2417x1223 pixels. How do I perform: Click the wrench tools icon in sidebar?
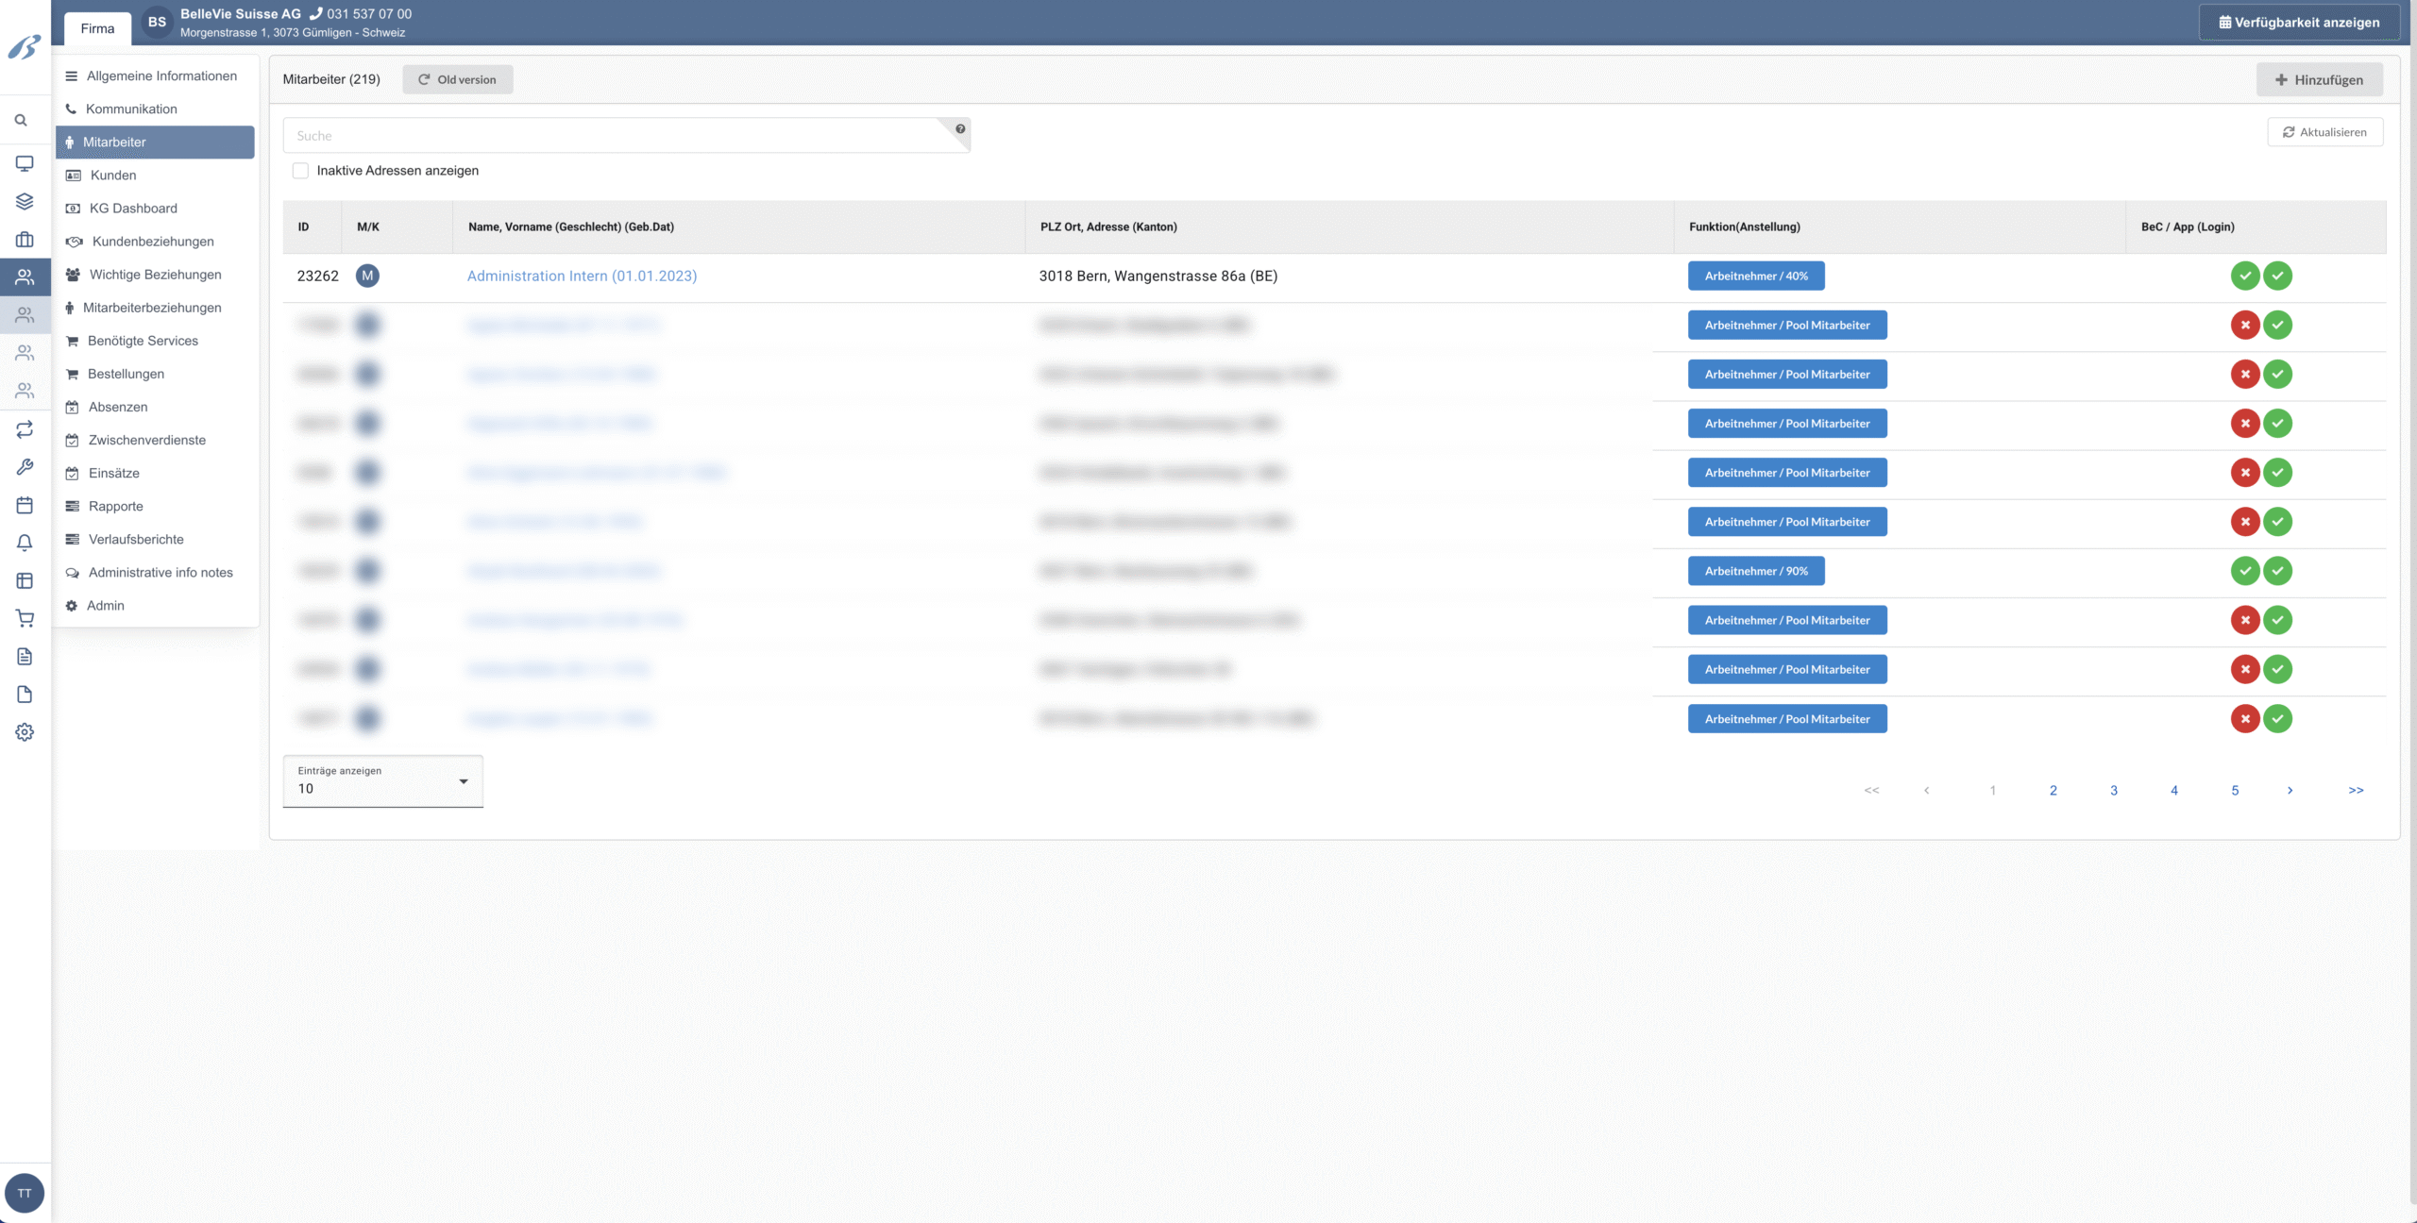tap(25, 467)
